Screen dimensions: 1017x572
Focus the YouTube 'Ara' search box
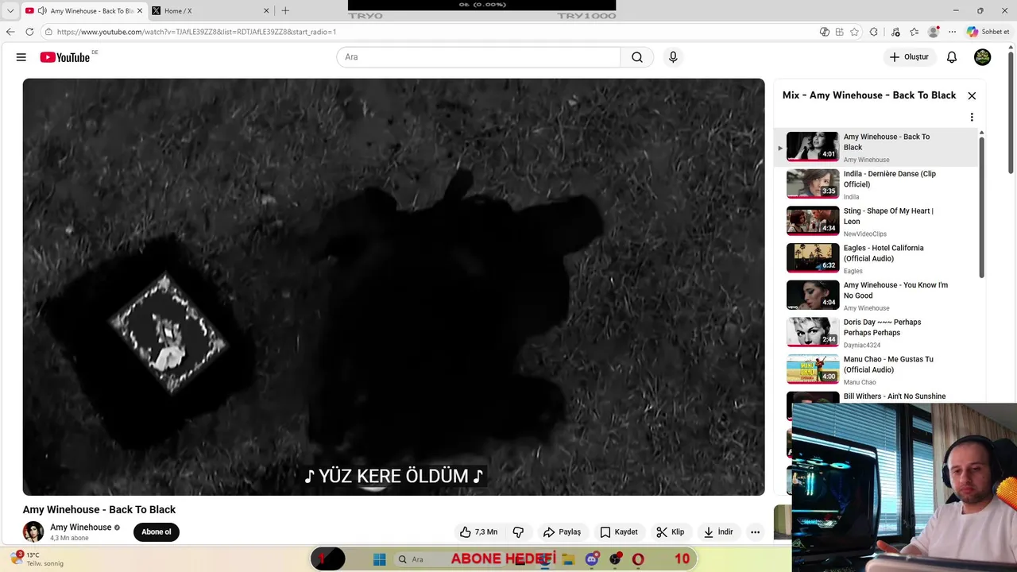(x=478, y=57)
